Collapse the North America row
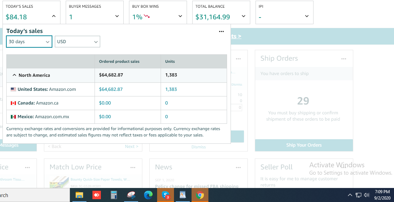394x202 pixels. (14, 75)
